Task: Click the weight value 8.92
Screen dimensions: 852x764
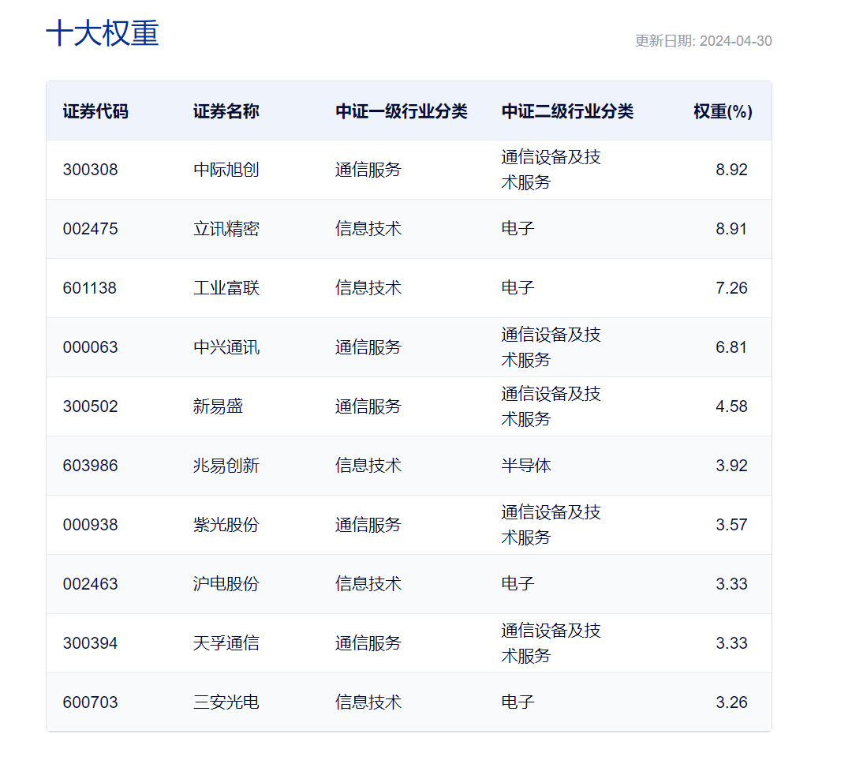Action: point(731,170)
